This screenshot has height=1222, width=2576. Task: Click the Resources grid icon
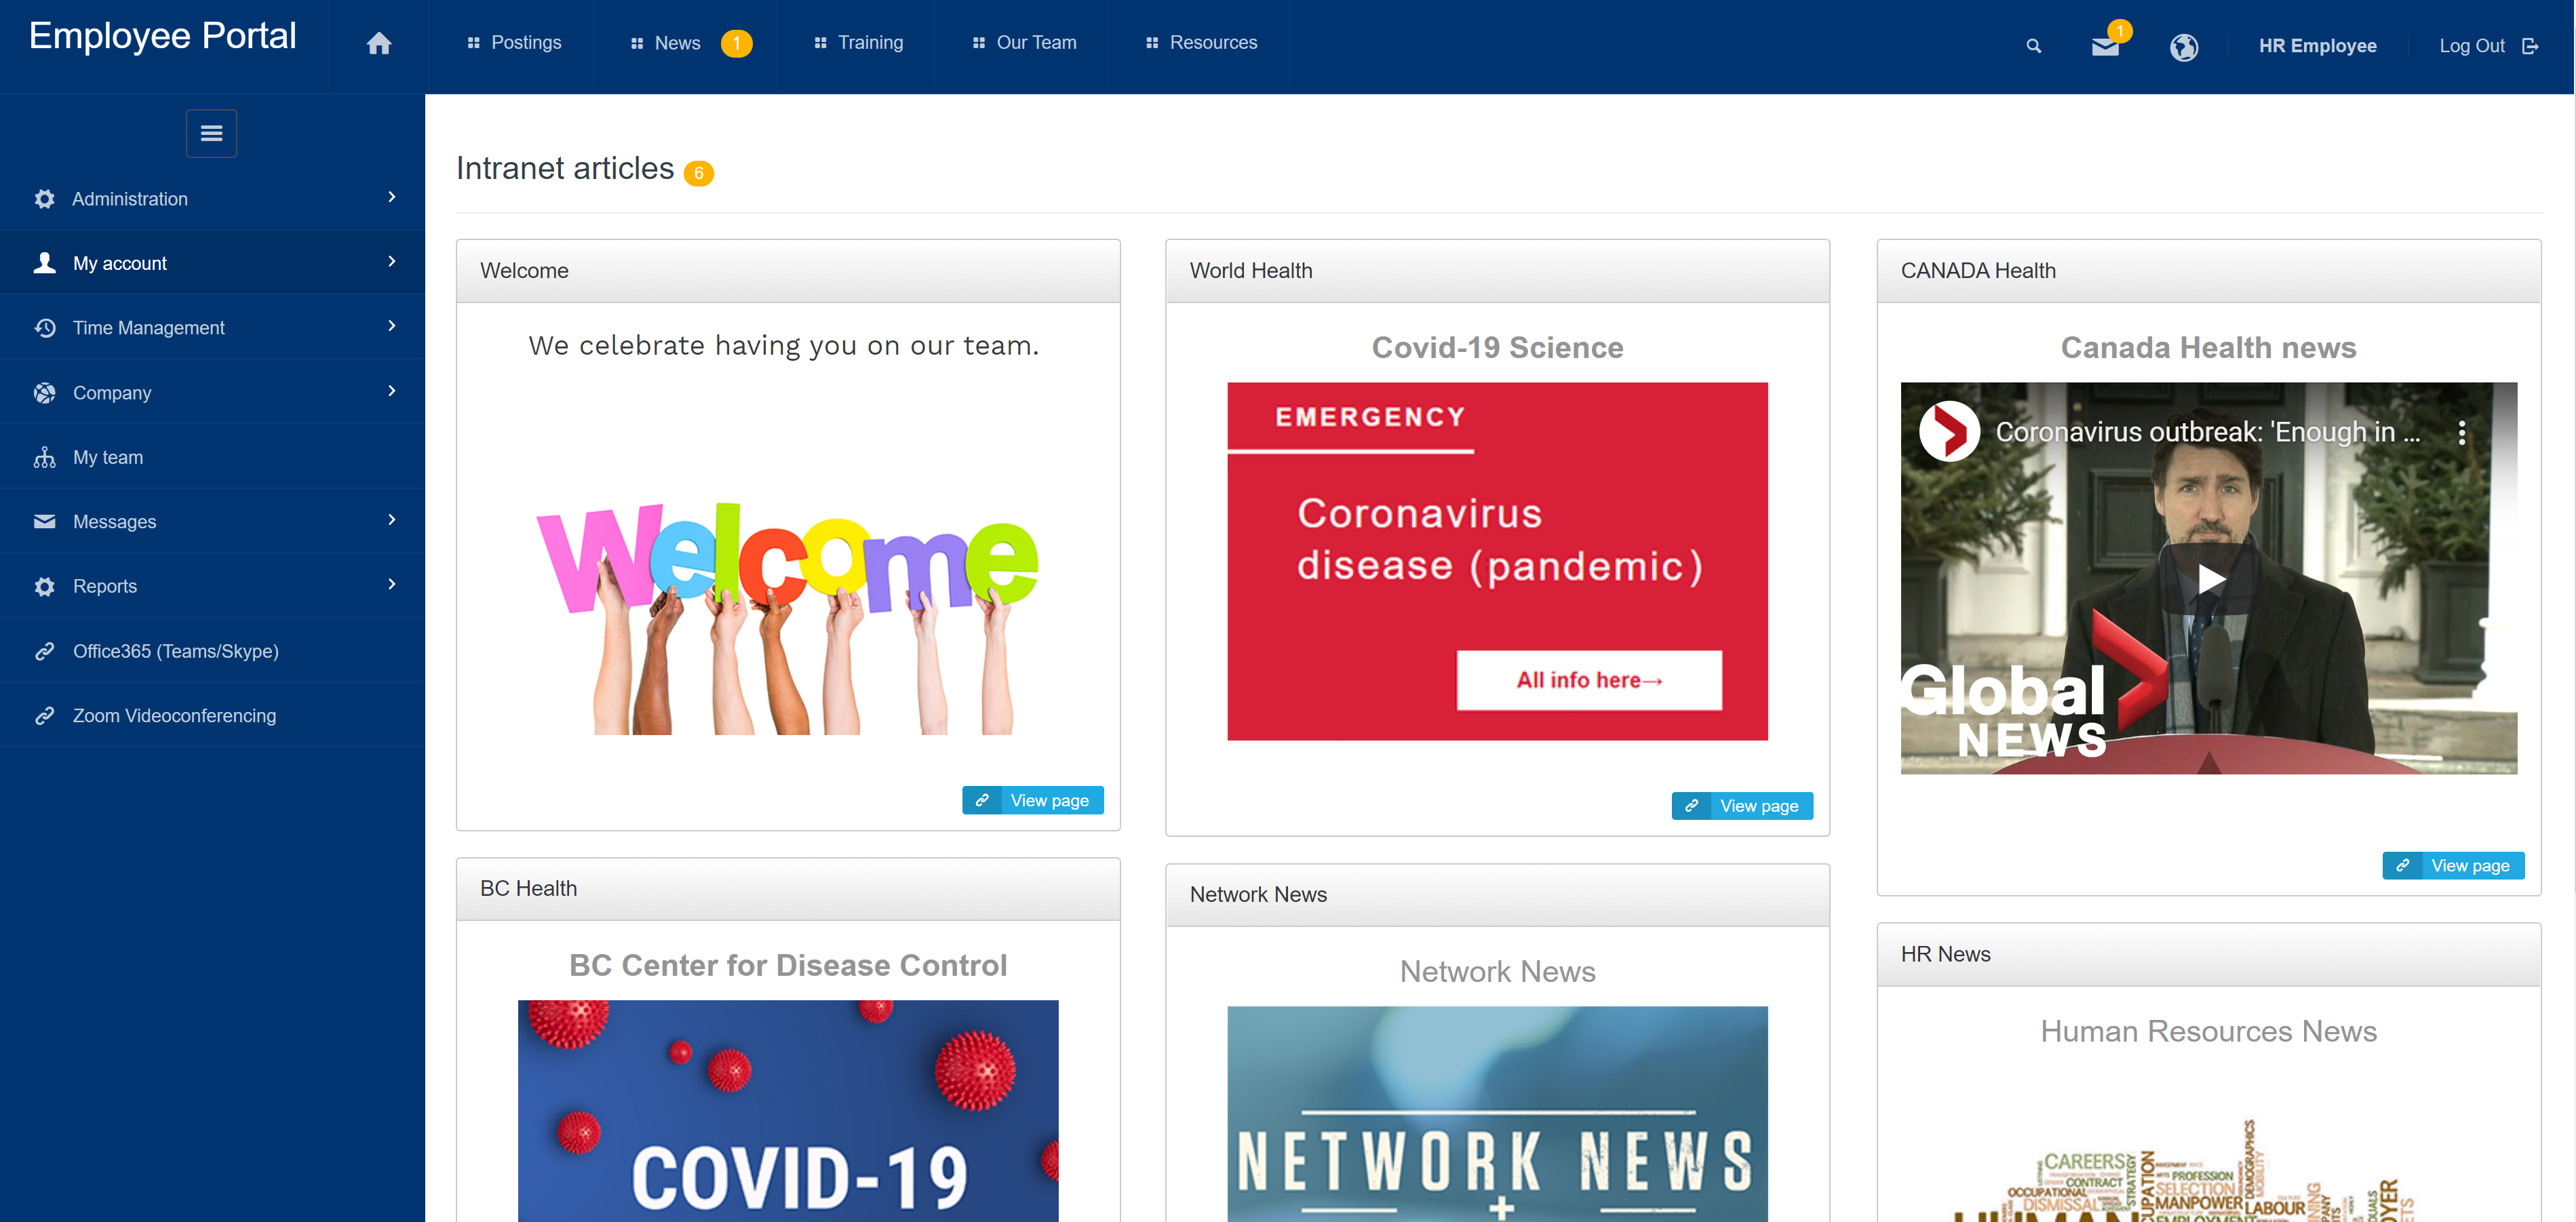tap(1151, 43)
